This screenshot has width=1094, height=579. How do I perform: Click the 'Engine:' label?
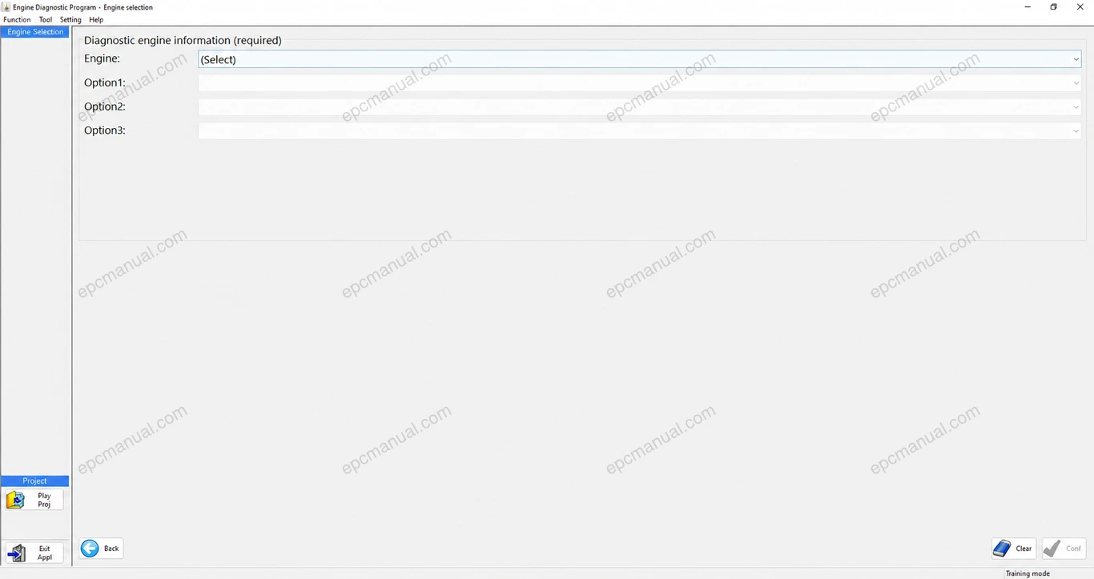102,58
